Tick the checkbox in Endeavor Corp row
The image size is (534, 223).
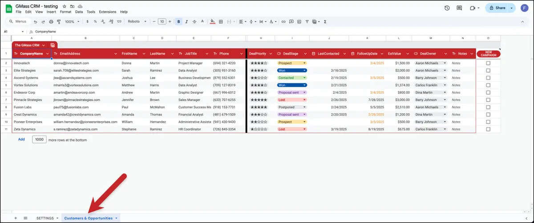[x=488, y=92]
